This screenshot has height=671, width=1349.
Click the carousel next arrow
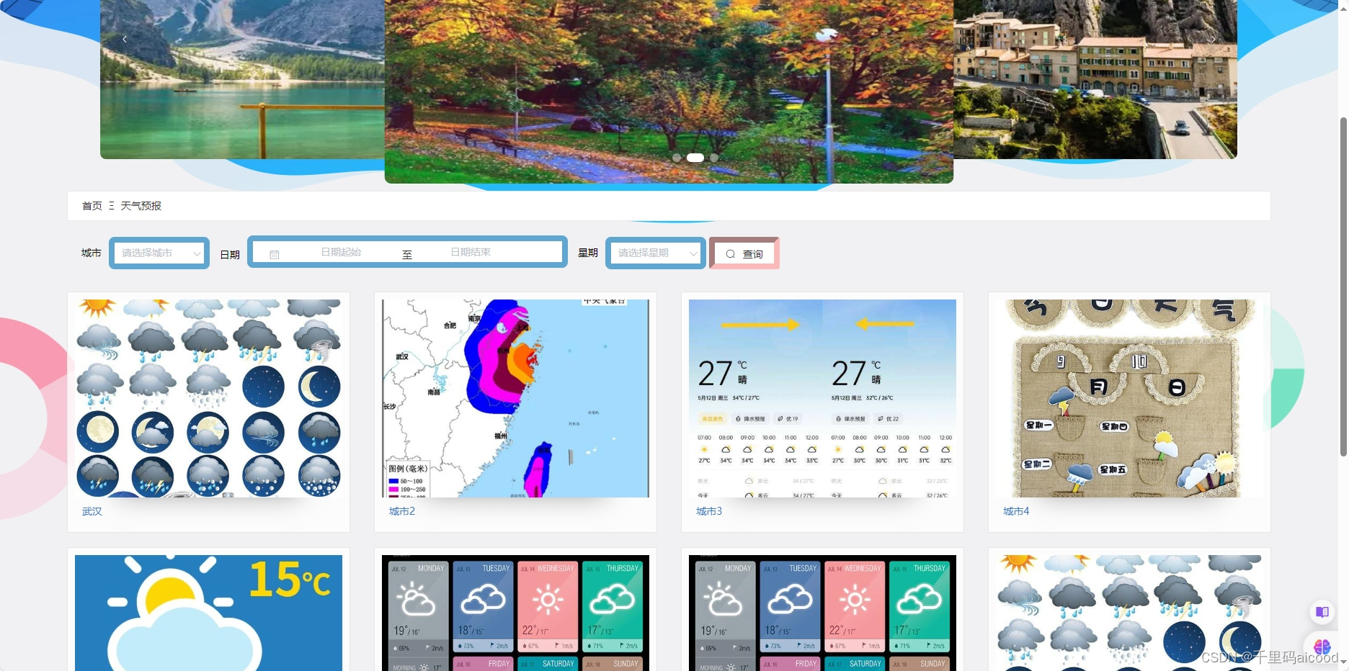(1213, 40)
